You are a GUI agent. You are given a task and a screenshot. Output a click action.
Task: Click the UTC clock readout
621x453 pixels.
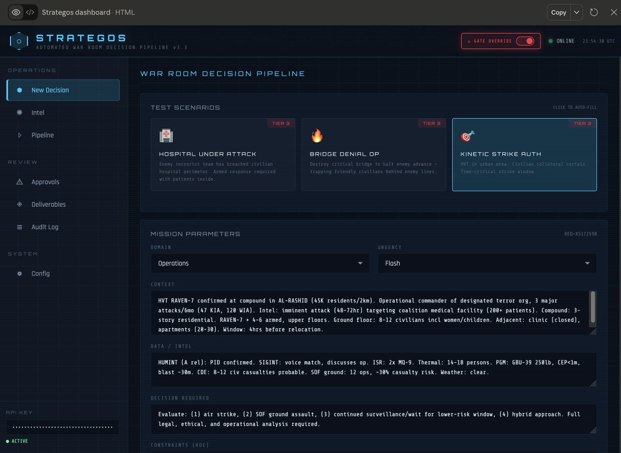point(599,41)
